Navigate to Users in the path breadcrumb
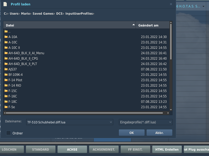The height and width of the screenshot is (156, 209). point(14,14)
